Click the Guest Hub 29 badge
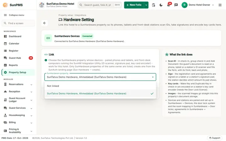Image resolution: width=226 pixels, height=141 pixels. [x=31, y=58]
